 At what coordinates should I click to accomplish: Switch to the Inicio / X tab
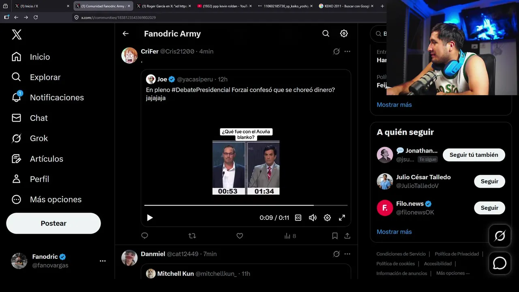pos(42,6)
